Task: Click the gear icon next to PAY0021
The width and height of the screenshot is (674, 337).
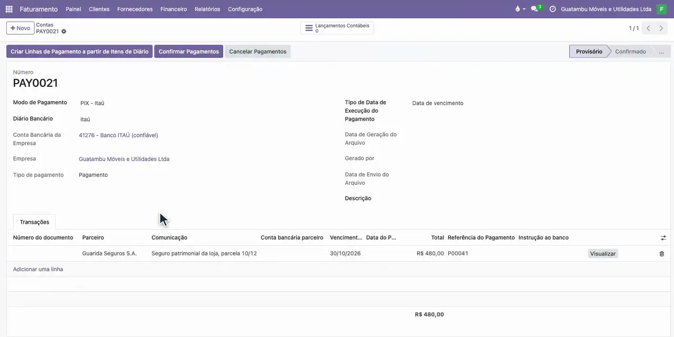Action: point(64,32)
